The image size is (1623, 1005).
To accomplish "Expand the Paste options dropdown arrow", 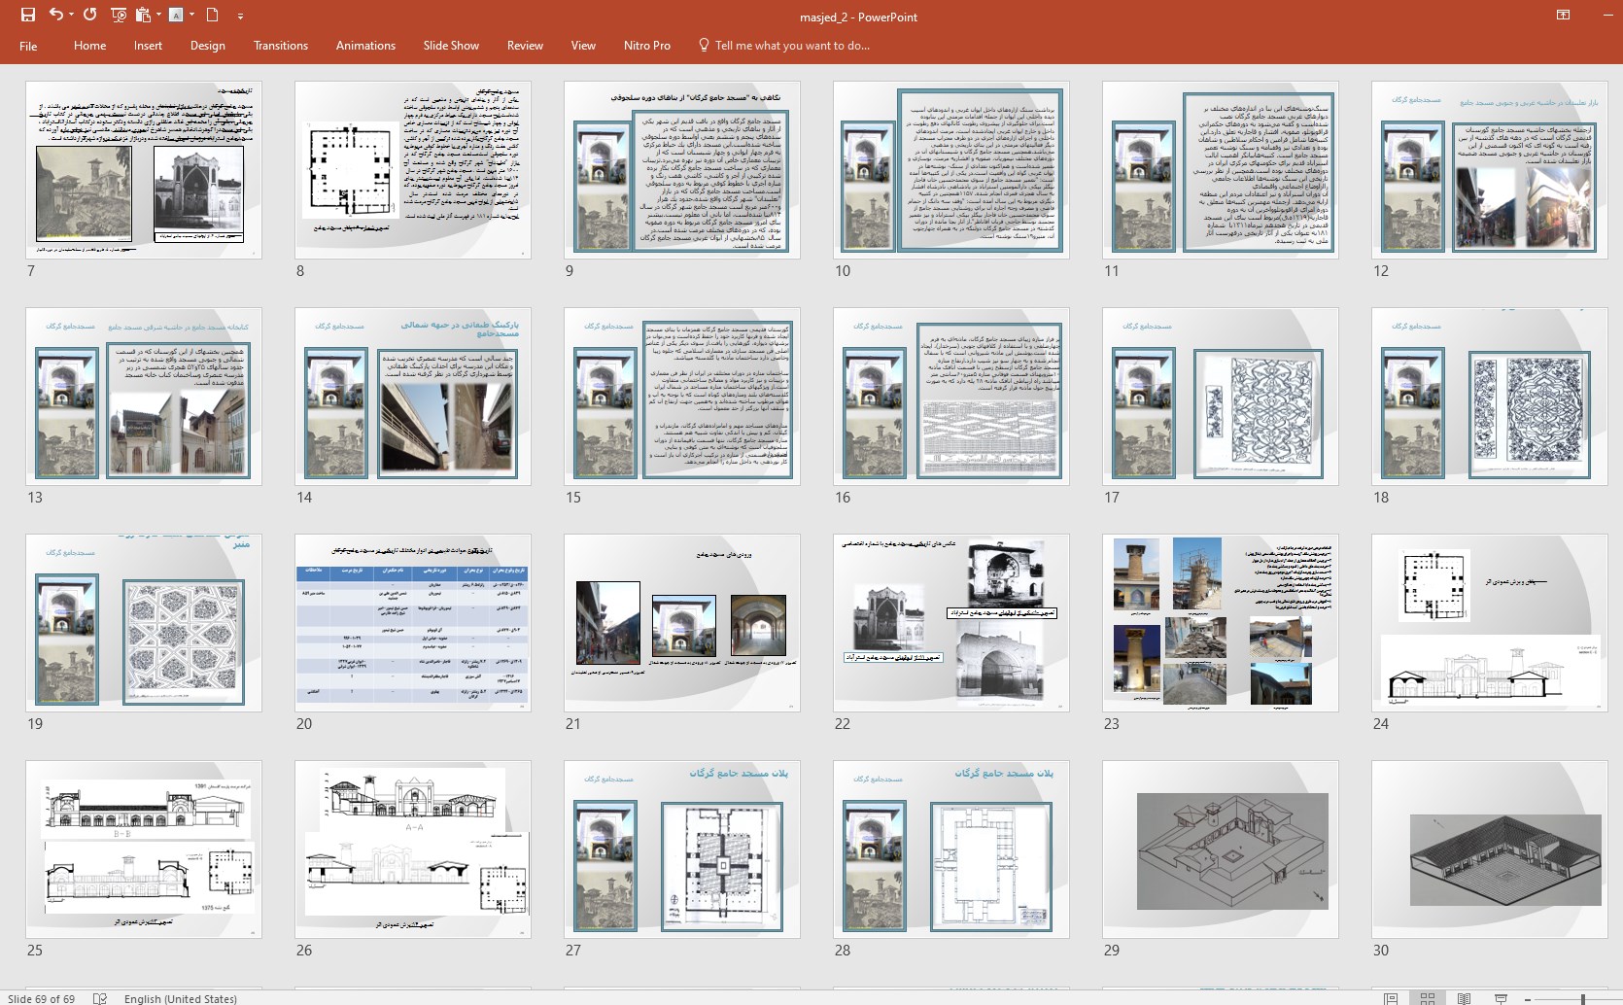I will click(x=158, y=15).
